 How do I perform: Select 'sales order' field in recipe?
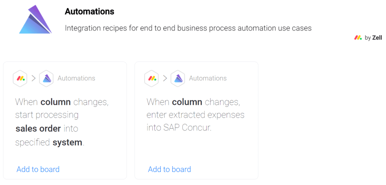[x=38, y=129]
